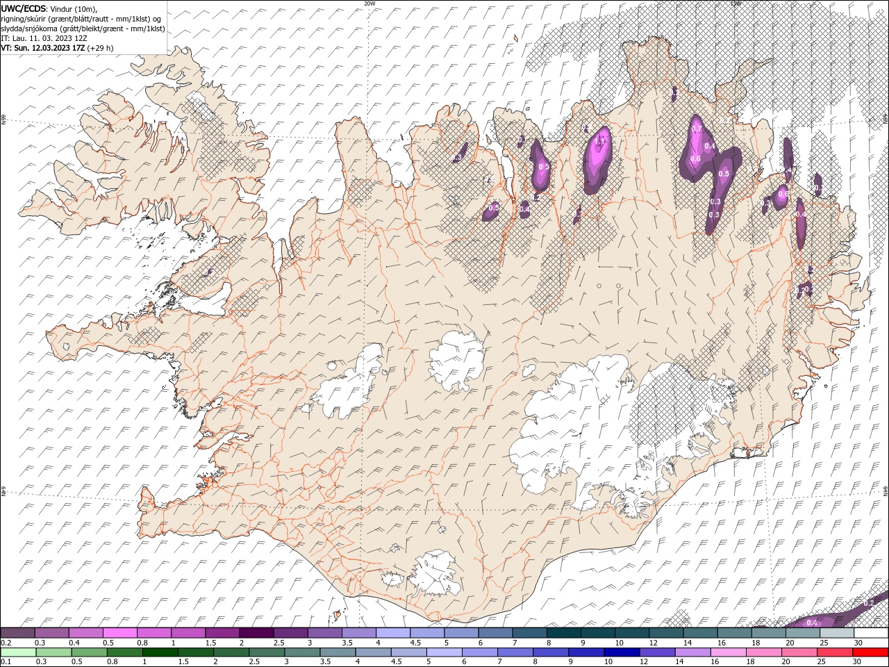Pick the snow legend swatch labeled 0.4

(x=85, y=633)
